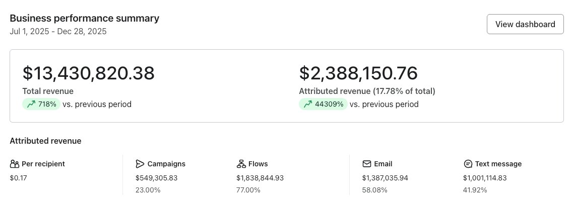This screenshot has width=573, height=204.
Task: Select the total revenue amount $13,430,820.38
Action: tap(89, 73)
